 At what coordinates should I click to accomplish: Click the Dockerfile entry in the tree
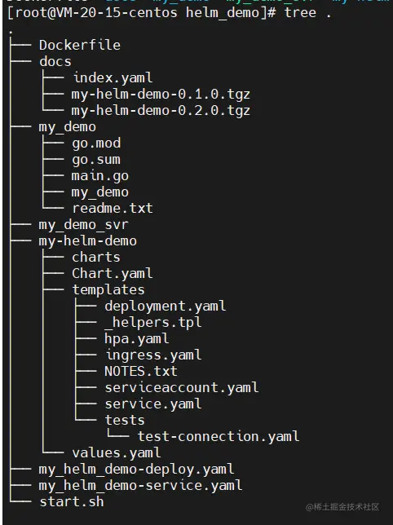(x=80, y=45)
